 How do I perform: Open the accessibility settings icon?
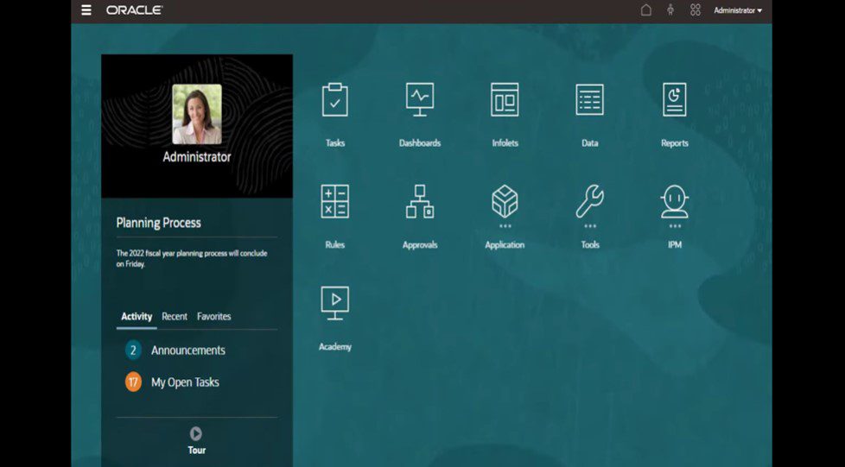tap(670, 10)
